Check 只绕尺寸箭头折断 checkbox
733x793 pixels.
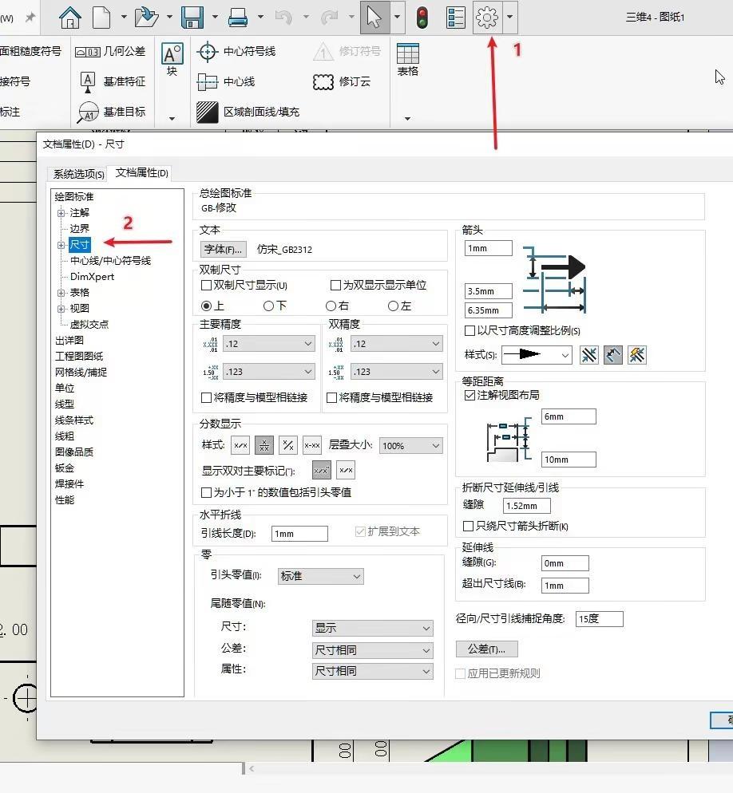[468, 527]
